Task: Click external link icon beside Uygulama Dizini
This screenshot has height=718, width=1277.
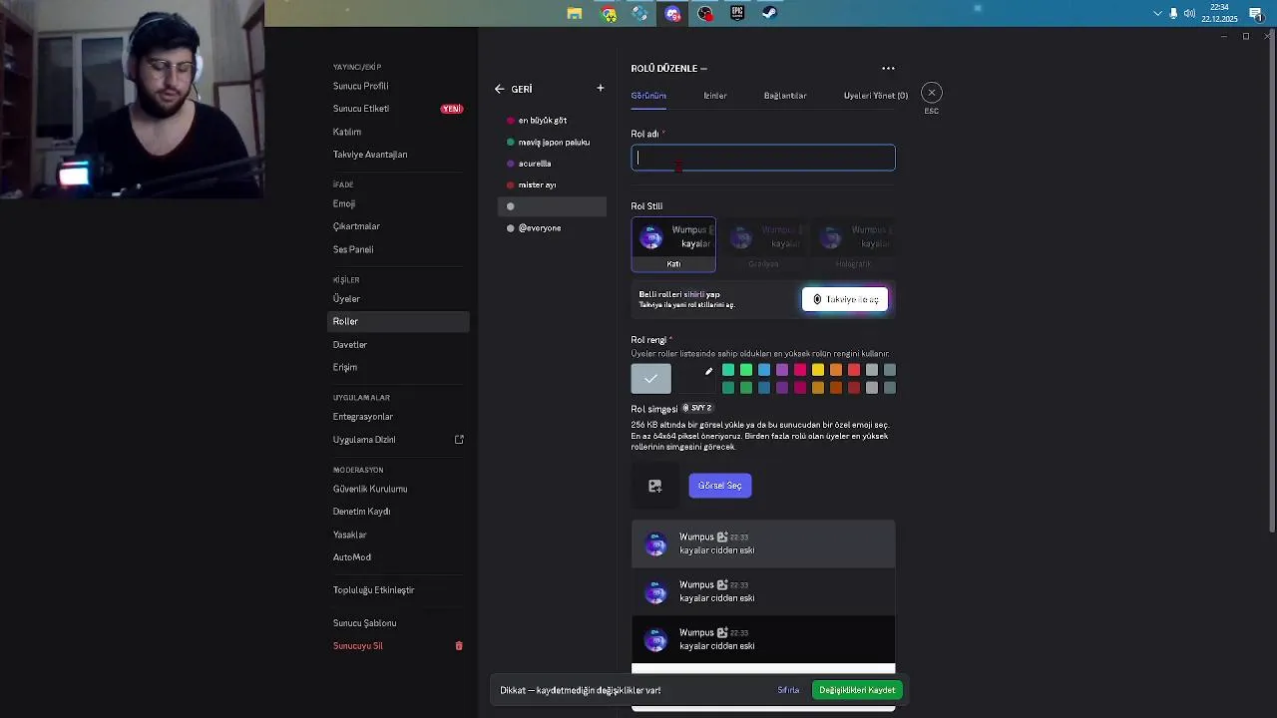Action: tap(459, 440)
